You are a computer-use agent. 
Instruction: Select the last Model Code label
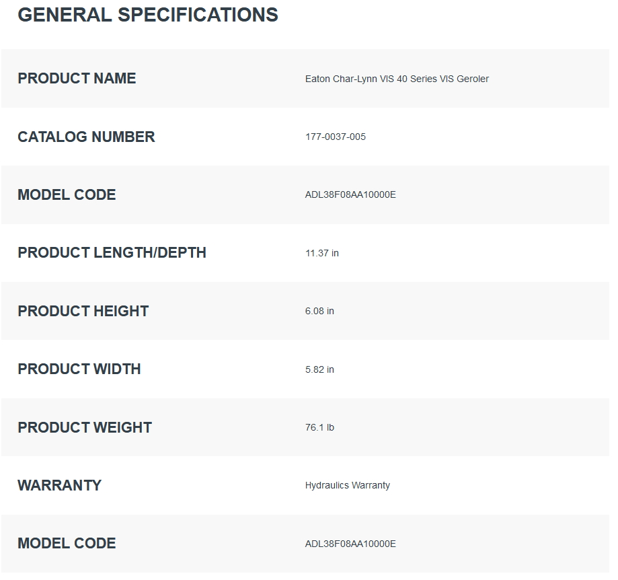[x=67, y=544]
